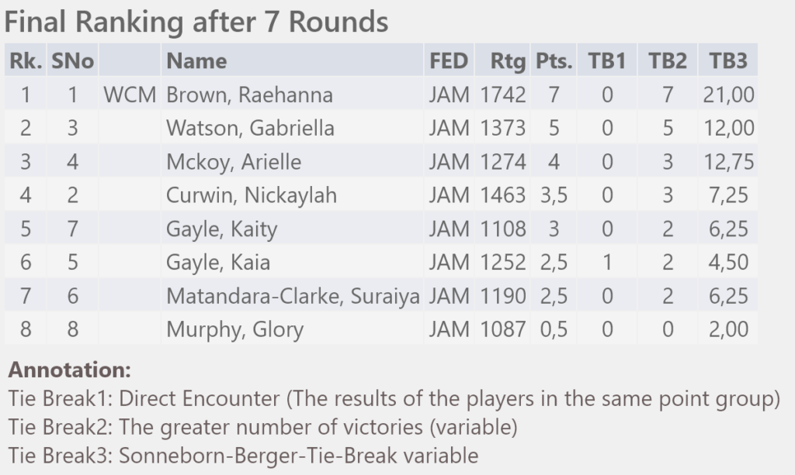The image size is (795, 475).
Task: Click Brown's rating 1742
Action: pyautogui.click(x=502, y=95)
